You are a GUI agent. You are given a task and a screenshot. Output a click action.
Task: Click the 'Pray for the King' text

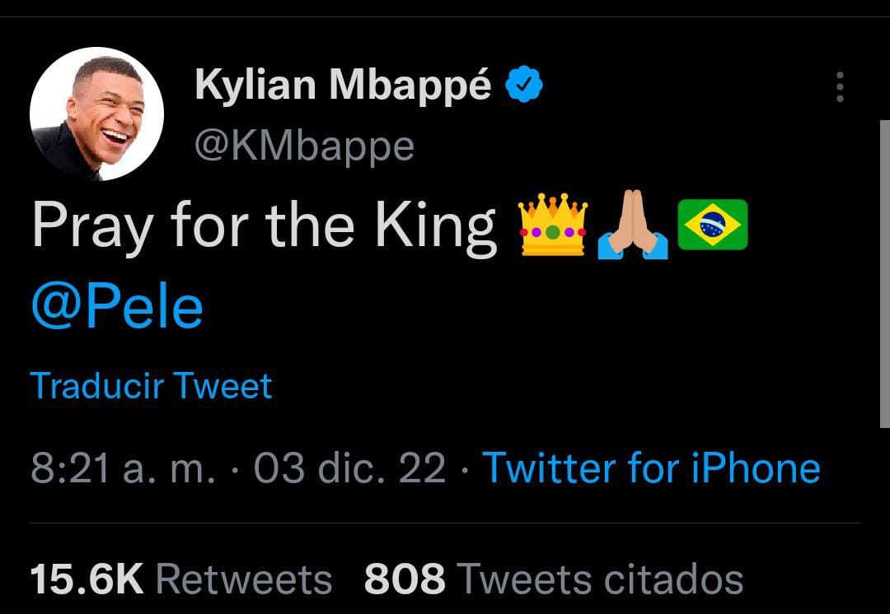pyautogui.click(x=264, y=226)
